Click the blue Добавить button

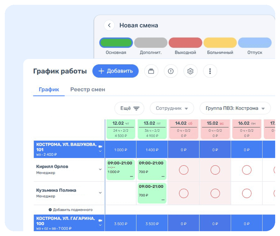click(x=116, y=71)
